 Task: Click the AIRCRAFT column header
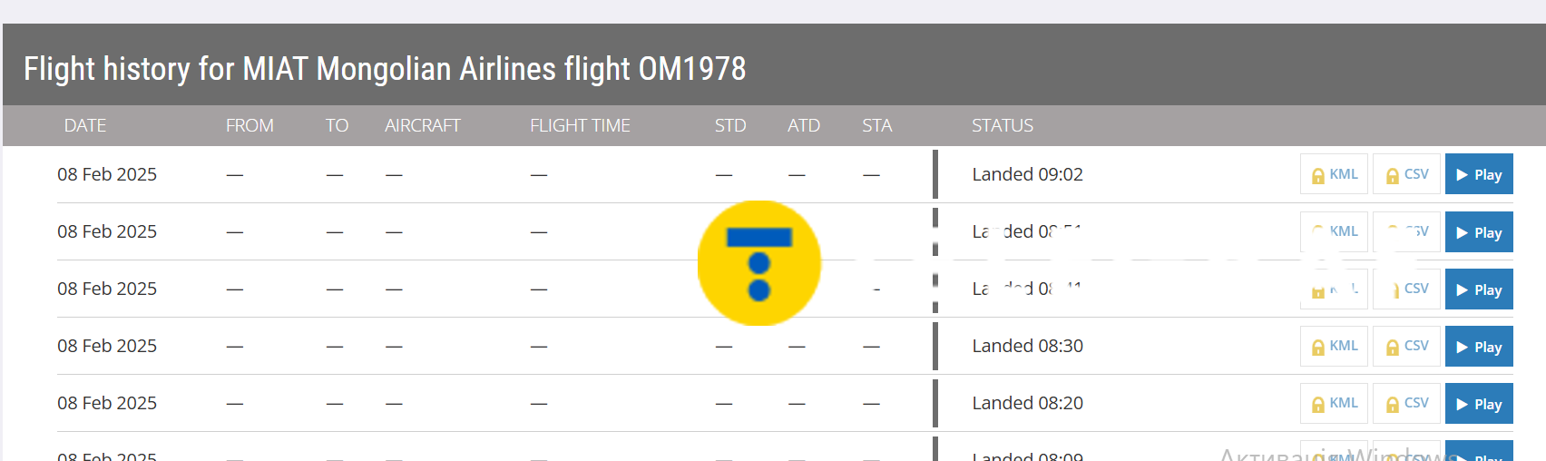tap(422, 125)
